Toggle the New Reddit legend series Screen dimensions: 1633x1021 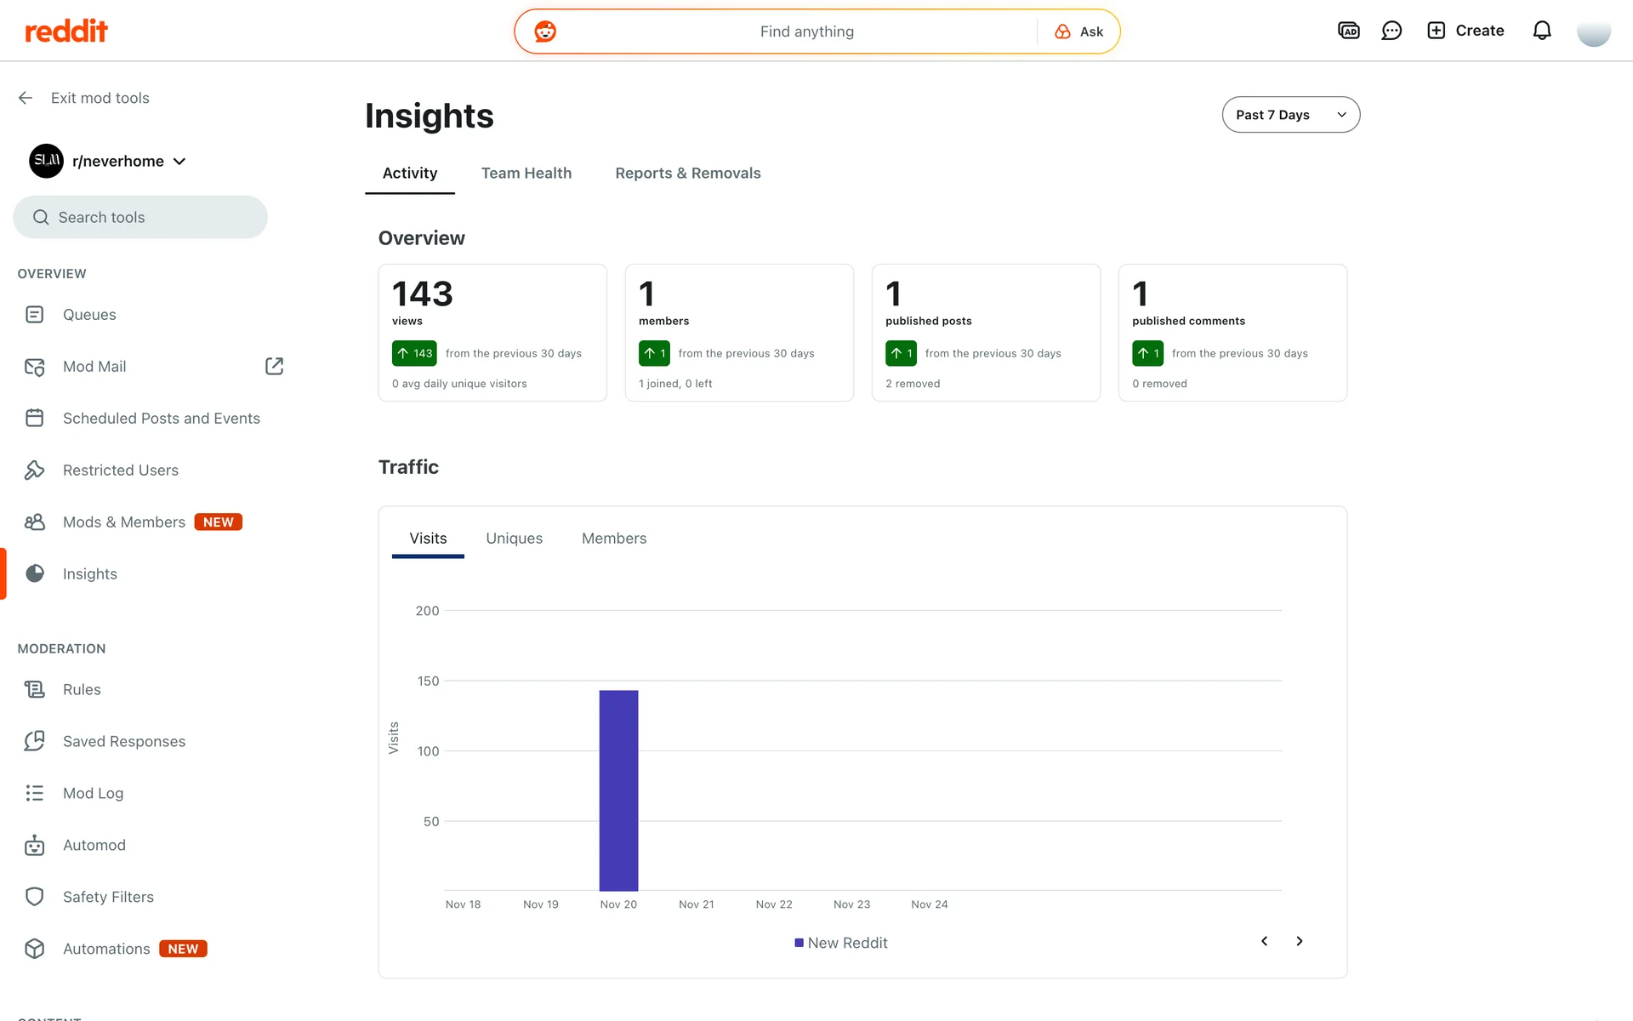coord(840,943)
